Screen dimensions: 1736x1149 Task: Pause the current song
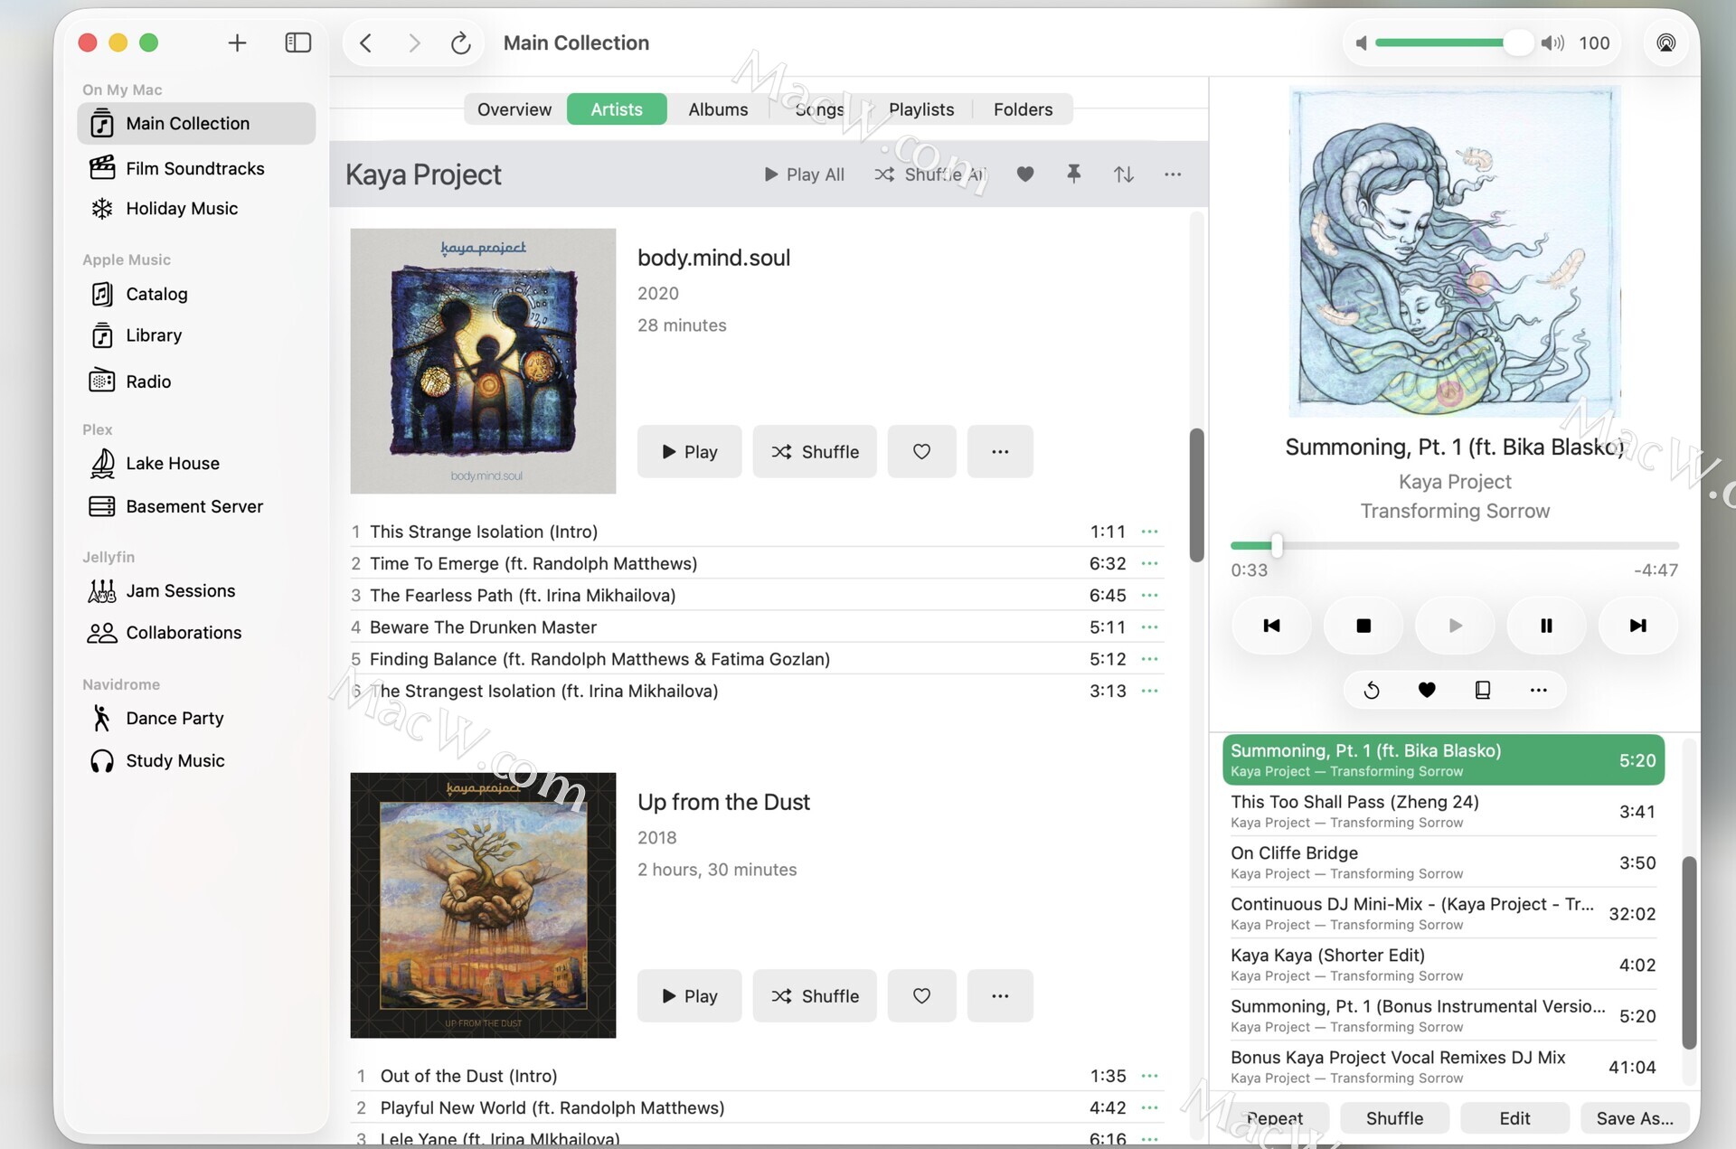(1546, 626)
